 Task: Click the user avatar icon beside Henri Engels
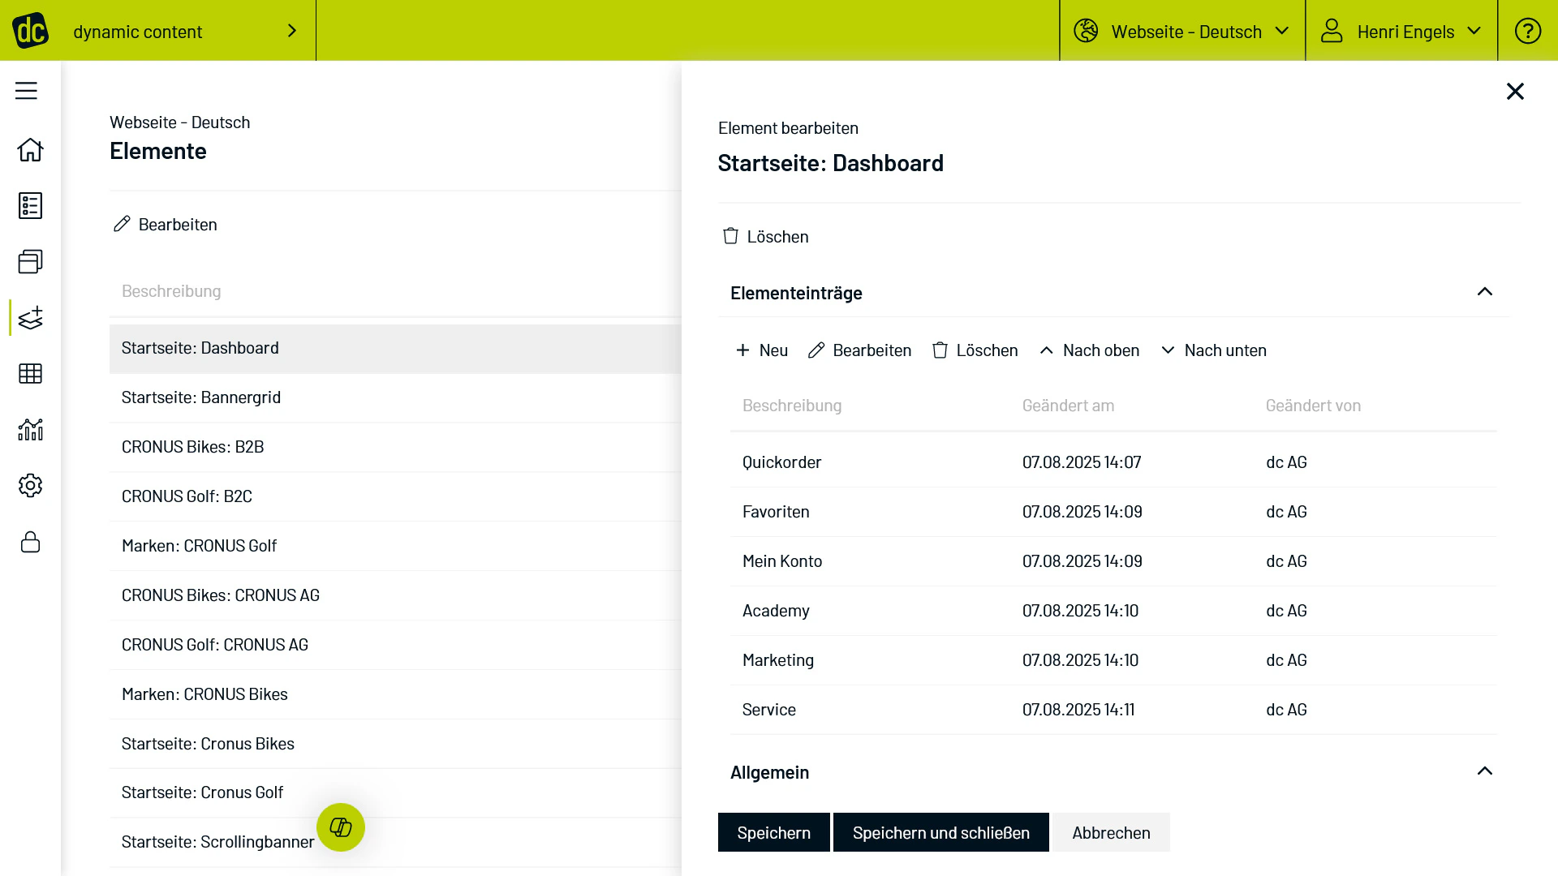[x=1332, y=31]
